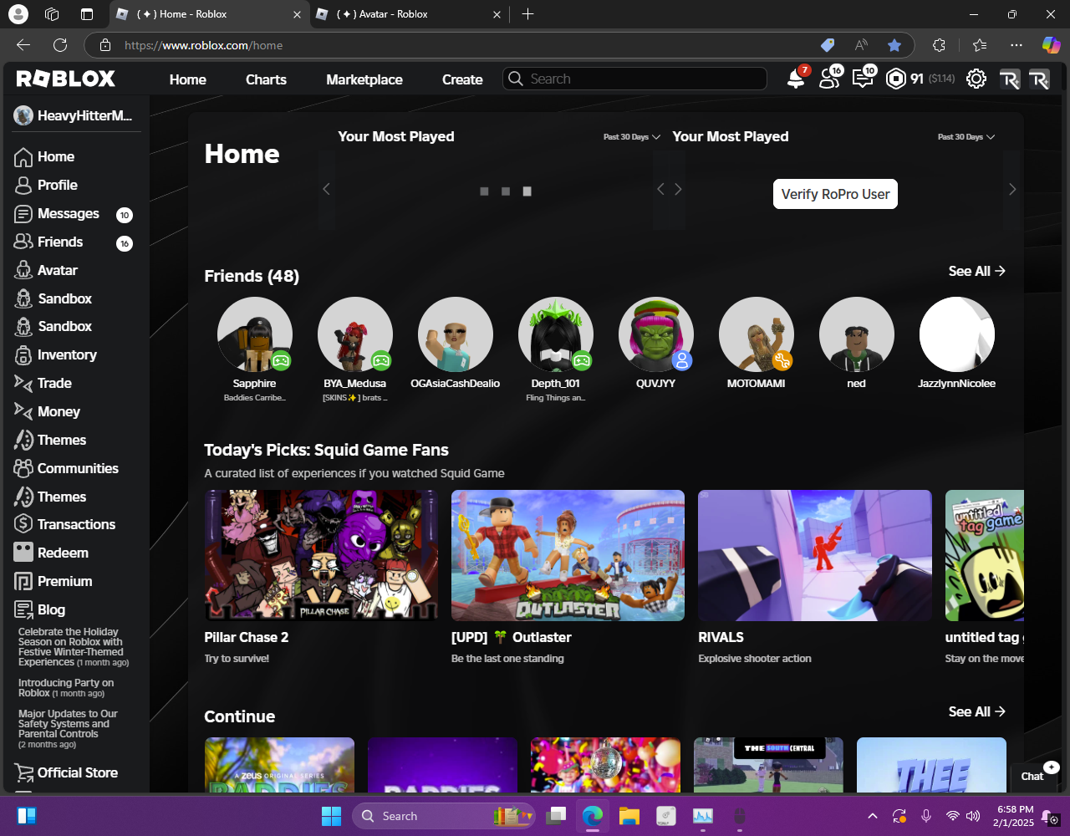Viewport: 1070px width, 836px height.
Task: Open the settings gear icon
Action: [976, 79]
